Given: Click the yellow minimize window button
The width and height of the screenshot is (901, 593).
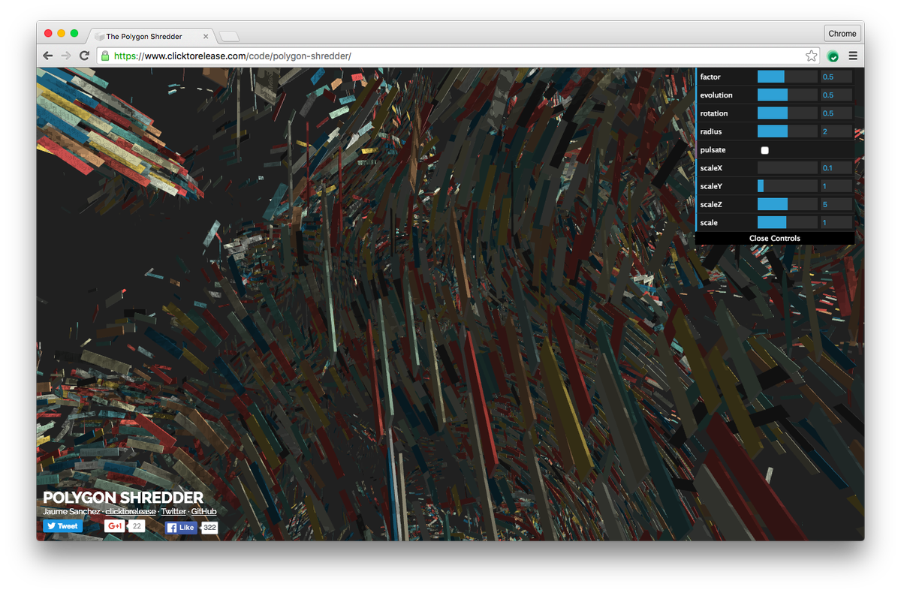Looking at the screenshot, I should pyautogui.click(x=62, y=33).
